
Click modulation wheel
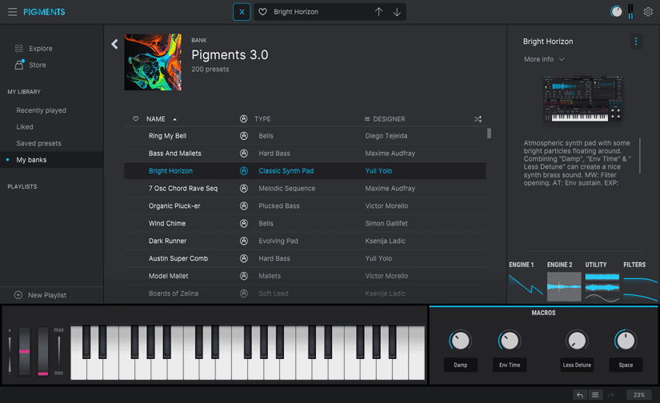click(x=43, y=351)
